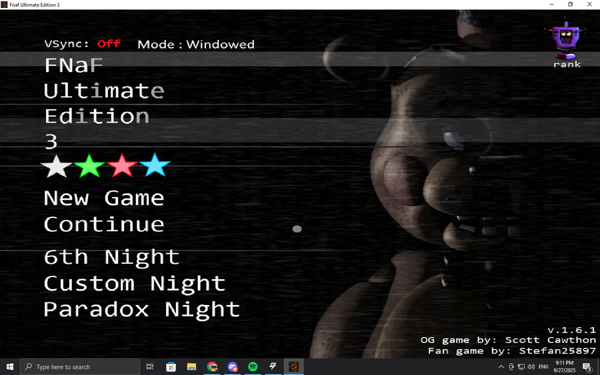Open the Windows Start menu
Screen dimensions: 600x375
click(x=10, y=367)
